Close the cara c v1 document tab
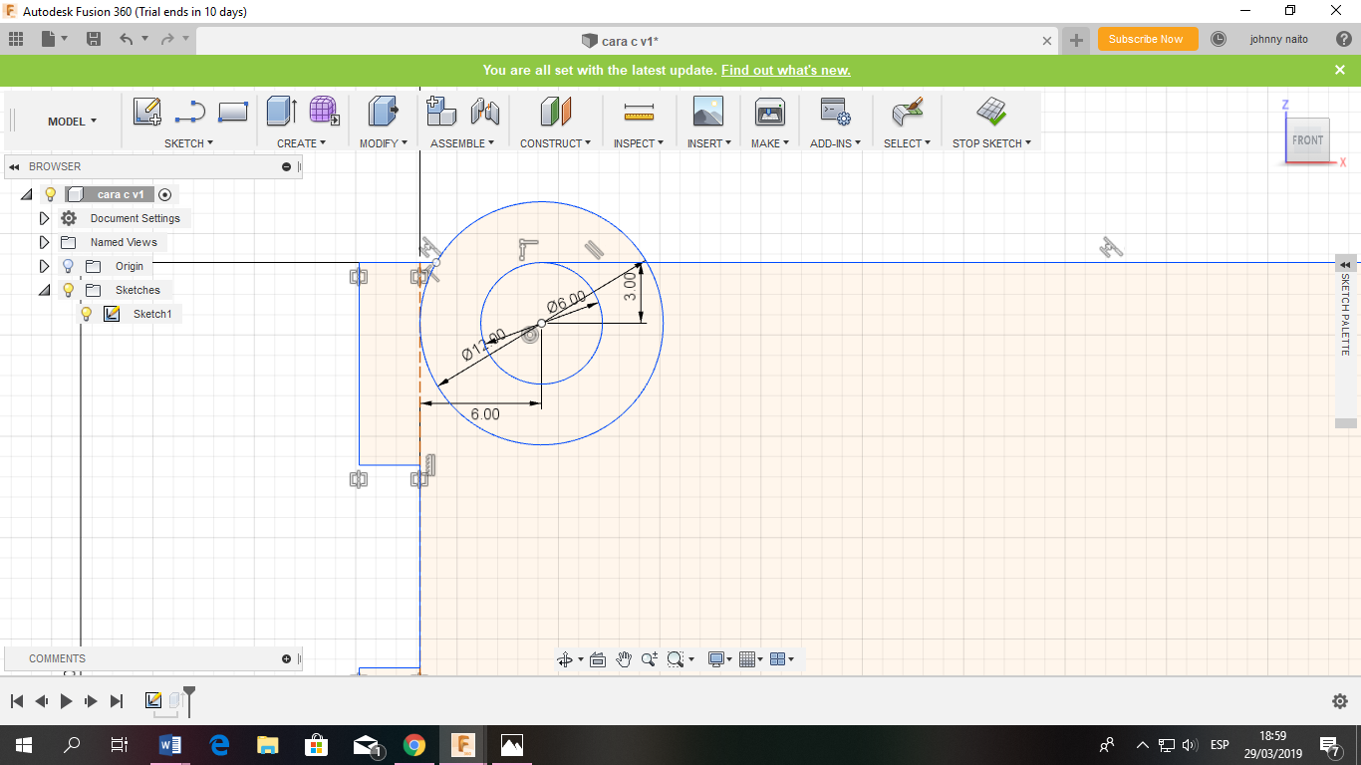 [x=1047, y=41]
